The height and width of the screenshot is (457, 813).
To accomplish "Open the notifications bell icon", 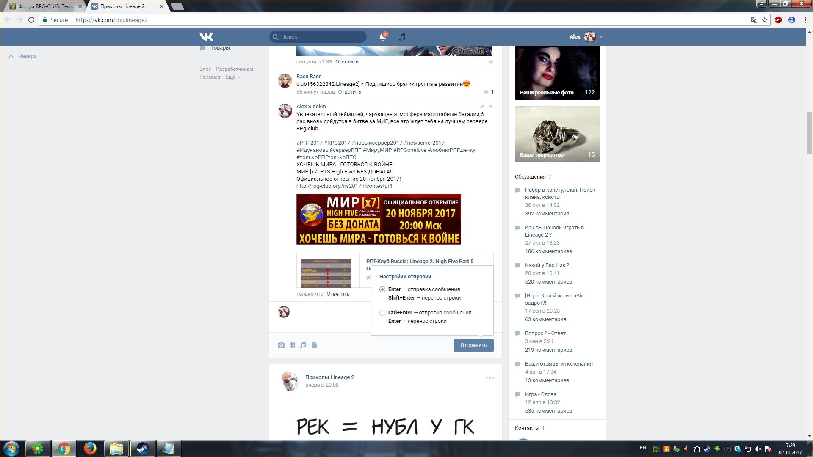I will [x=382, y=37].
